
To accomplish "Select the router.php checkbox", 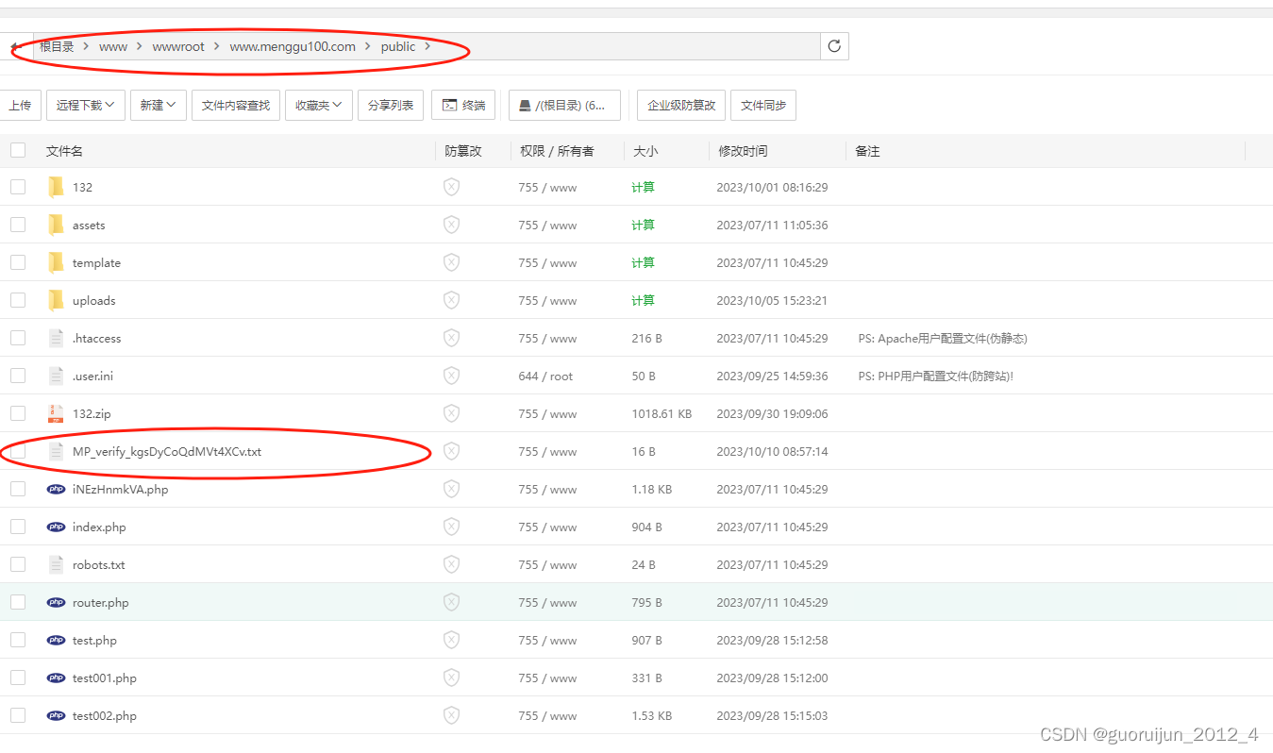I will click(x=18, y=602).
